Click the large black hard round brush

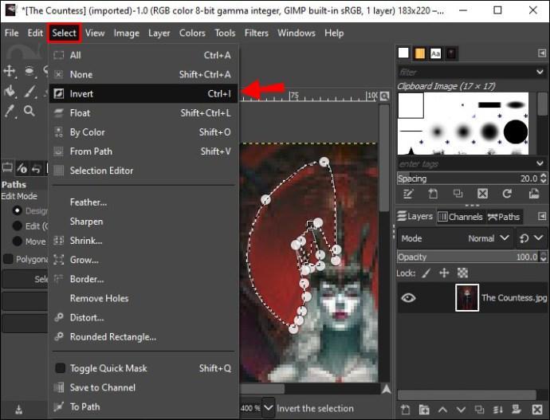click(516, 131)
